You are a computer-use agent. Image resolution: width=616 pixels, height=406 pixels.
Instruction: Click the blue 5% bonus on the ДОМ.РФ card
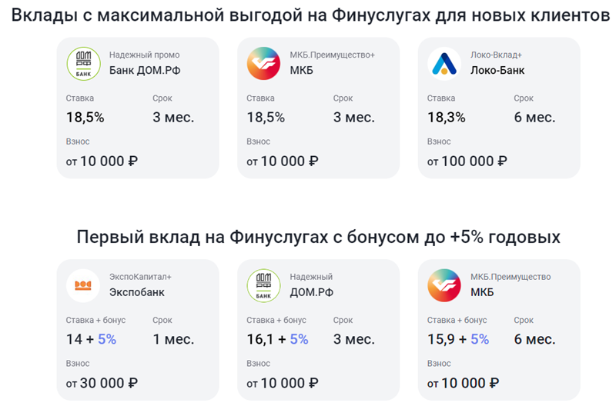[x=299, y=339]
